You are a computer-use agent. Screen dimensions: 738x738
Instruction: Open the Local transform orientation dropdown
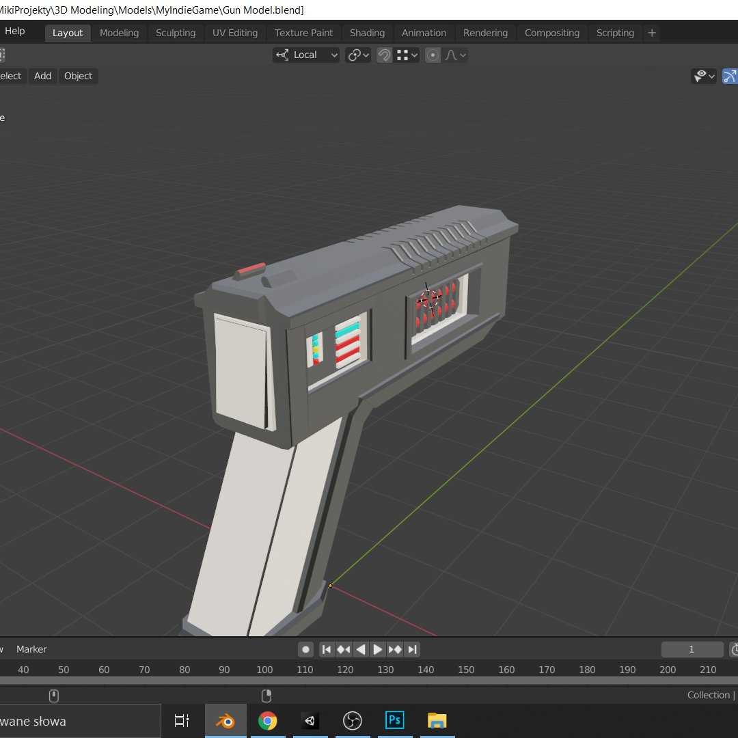click(x=306, y=55)
